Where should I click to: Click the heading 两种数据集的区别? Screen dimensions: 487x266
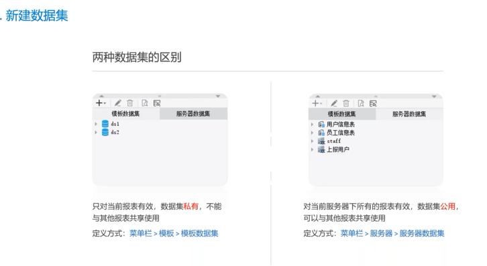(137, 57)
